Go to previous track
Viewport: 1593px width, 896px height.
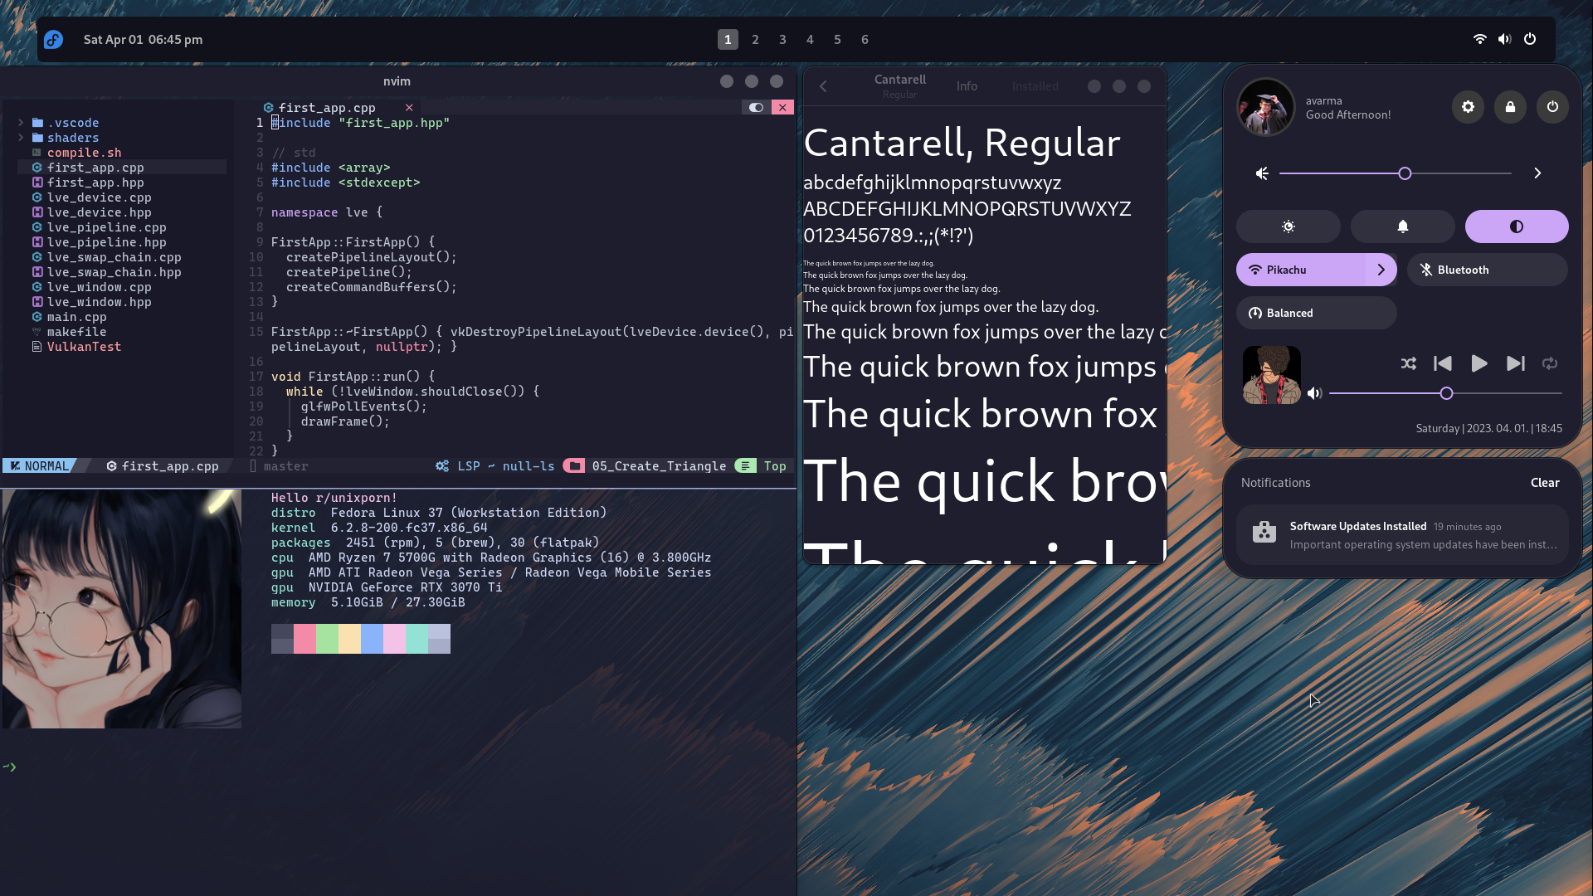point(1443,363)
